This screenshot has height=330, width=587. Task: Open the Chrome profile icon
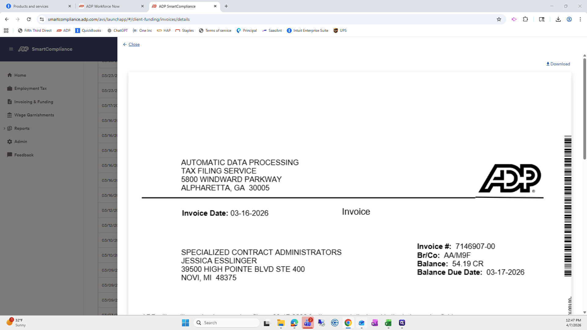point(569,19)
